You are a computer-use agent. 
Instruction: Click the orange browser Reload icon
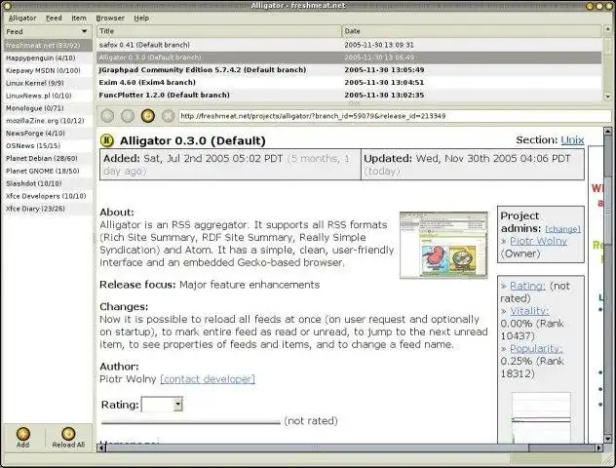coord(148,116)
